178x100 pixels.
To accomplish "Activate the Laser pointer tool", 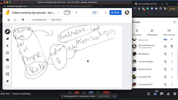I will (8, 81).
